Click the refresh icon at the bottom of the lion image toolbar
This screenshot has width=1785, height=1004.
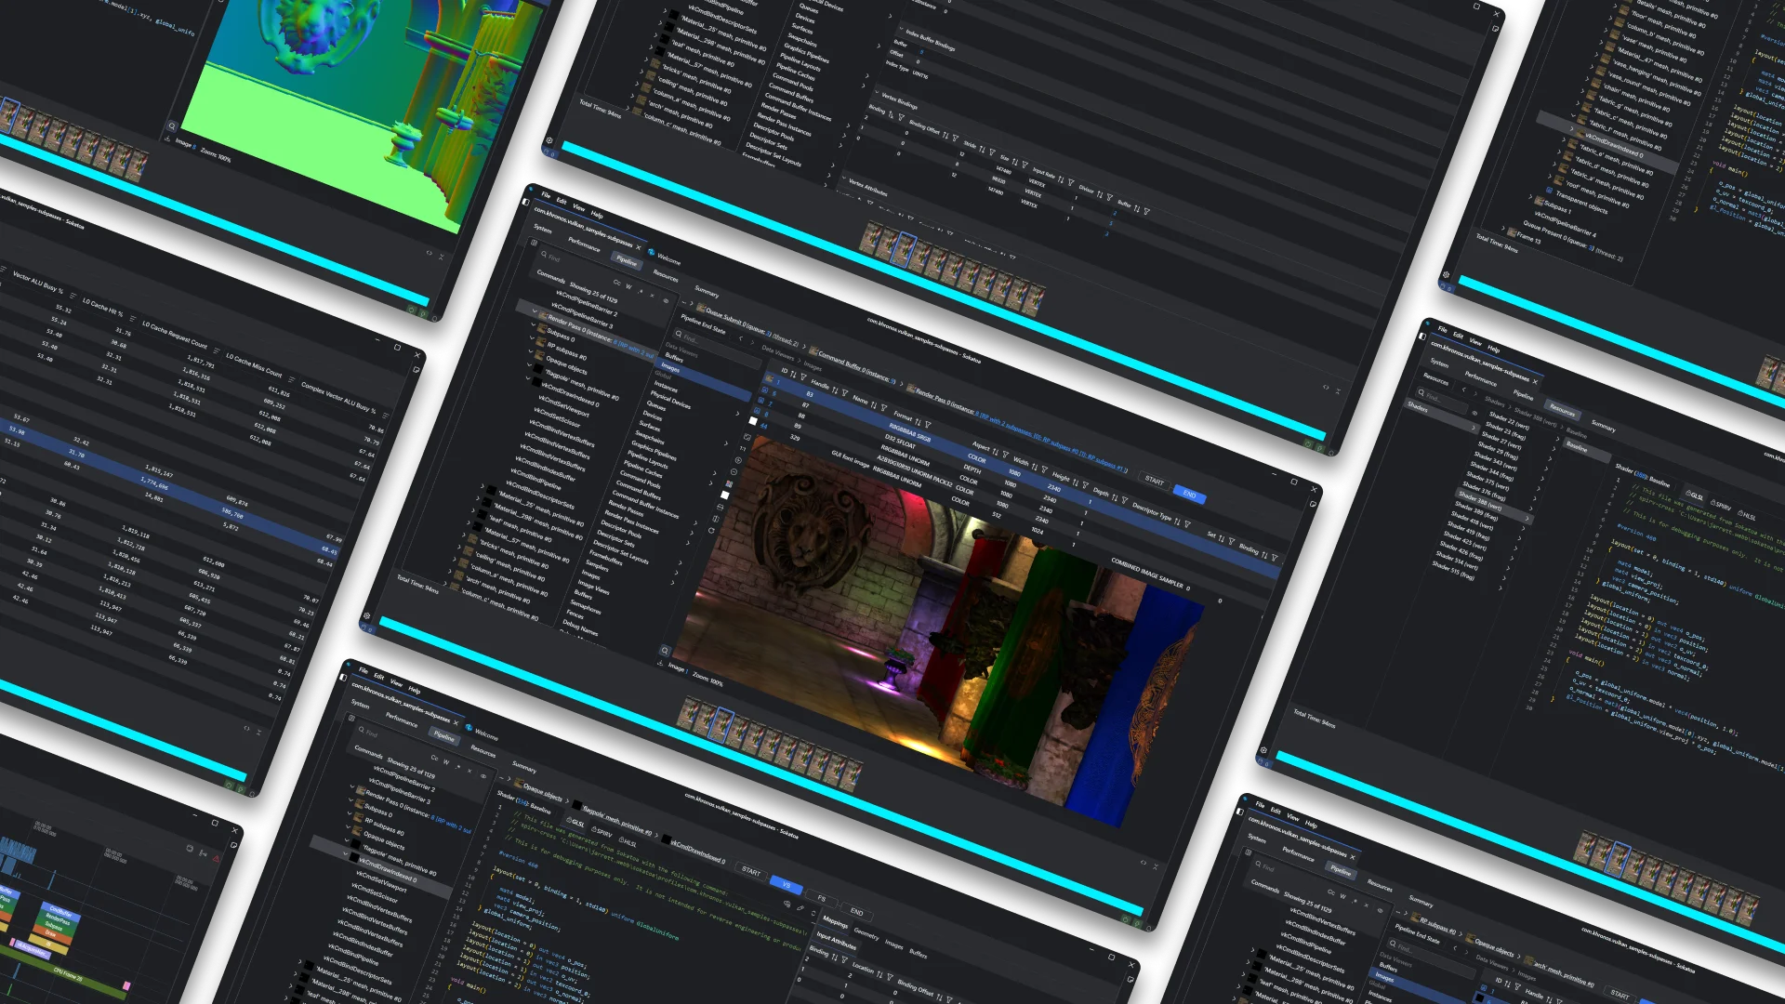pos(711,531)
